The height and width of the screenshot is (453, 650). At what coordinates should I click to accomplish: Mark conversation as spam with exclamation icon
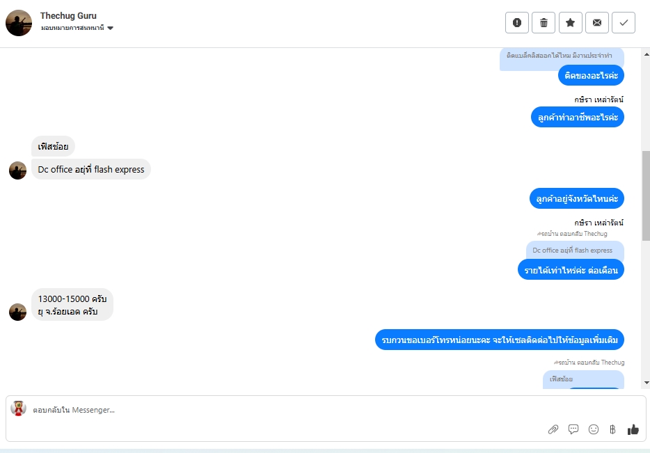point(517,22)
